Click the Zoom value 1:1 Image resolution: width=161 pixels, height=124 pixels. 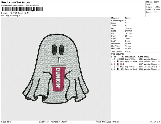coord(155,12)
